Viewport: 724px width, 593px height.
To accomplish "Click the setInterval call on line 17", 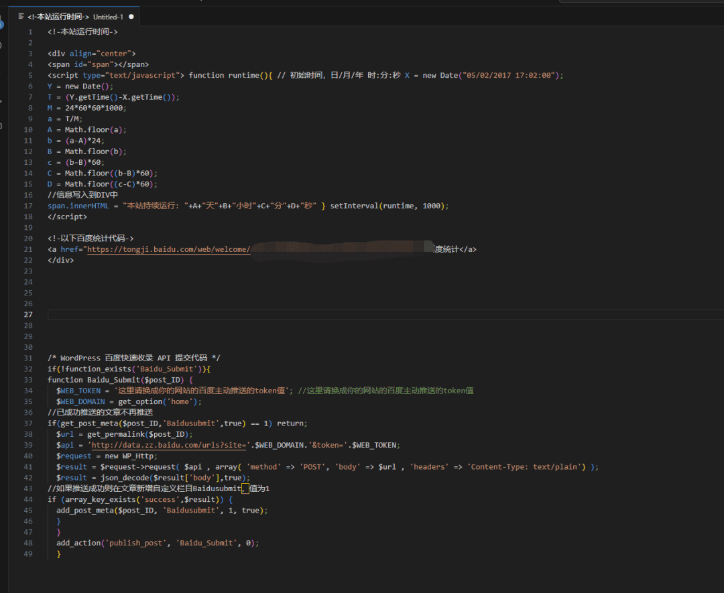I will coord(354,206).
